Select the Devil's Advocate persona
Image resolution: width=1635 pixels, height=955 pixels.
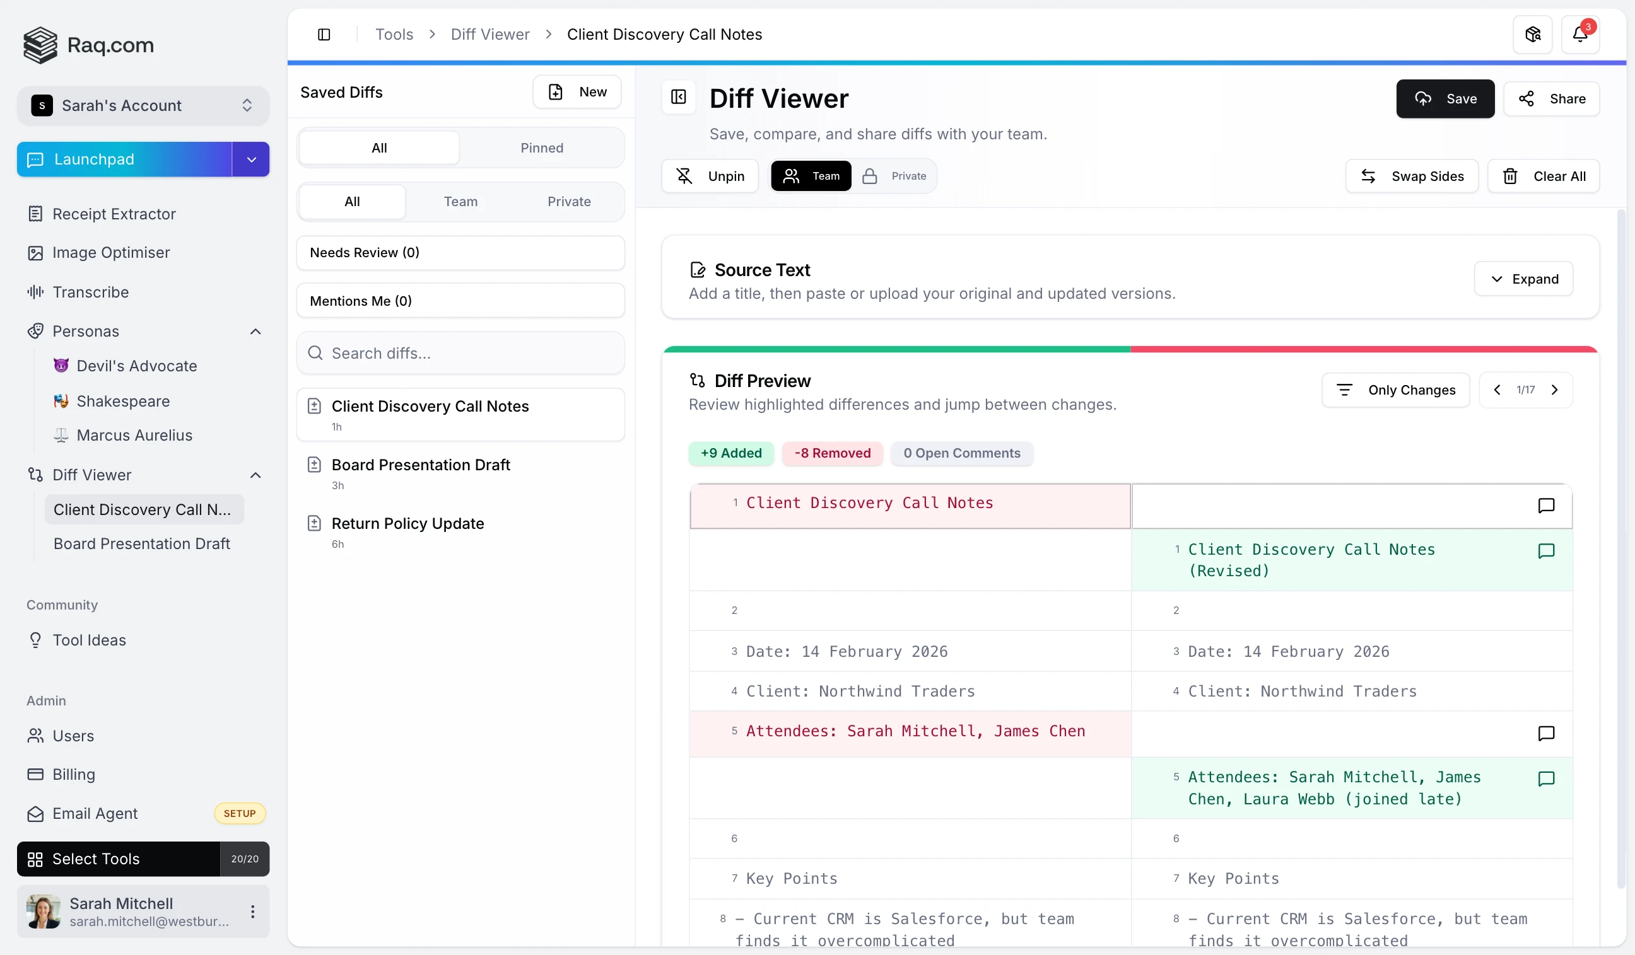click(136, 365)
